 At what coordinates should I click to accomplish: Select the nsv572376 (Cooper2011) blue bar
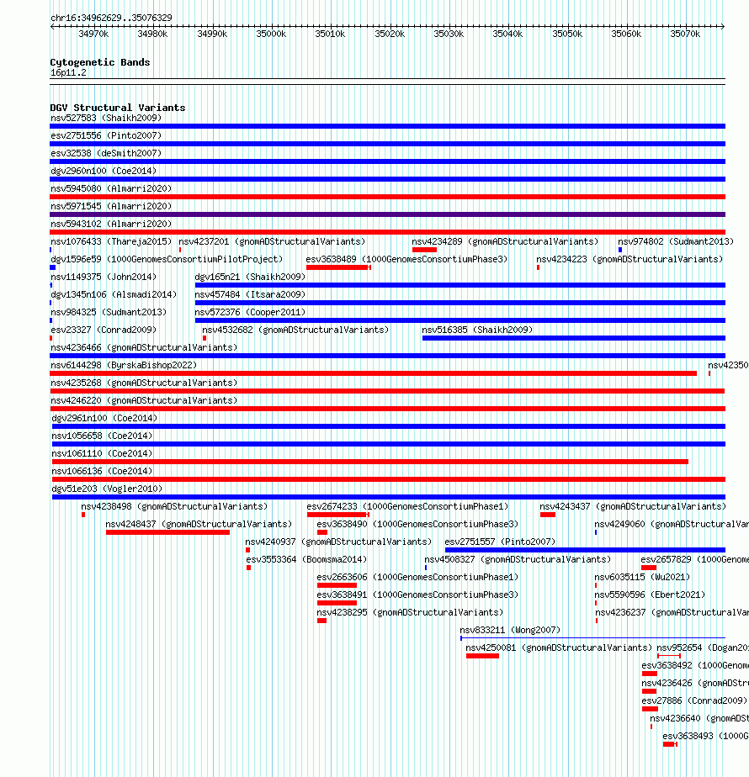pos(459,320)
